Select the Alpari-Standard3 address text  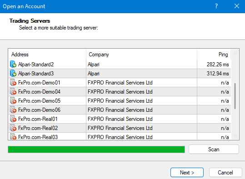(x=36, y=74)
